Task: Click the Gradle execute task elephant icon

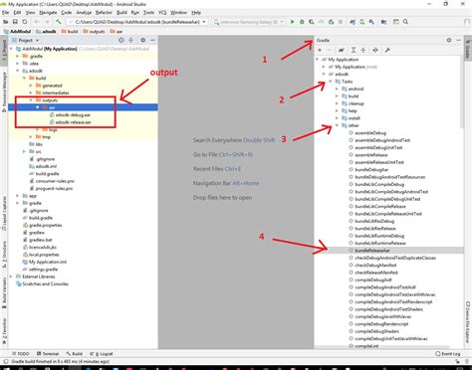Action: (342, 50)
